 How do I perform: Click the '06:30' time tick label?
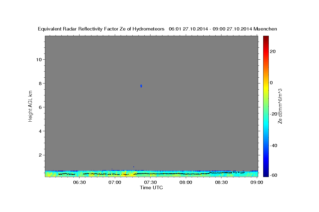click(x=79, y=182)
